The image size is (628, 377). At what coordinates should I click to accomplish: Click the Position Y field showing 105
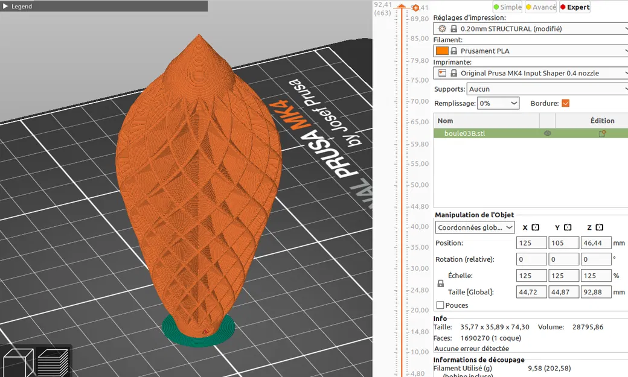tap(563, 243)
